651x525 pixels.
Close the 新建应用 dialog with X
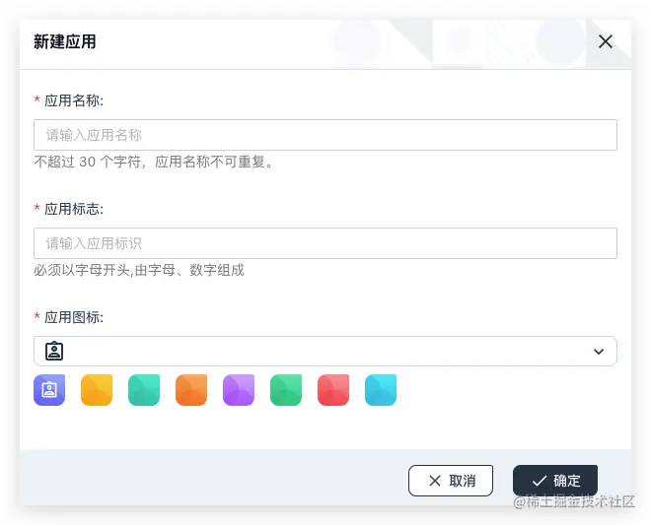coord(606,41)
